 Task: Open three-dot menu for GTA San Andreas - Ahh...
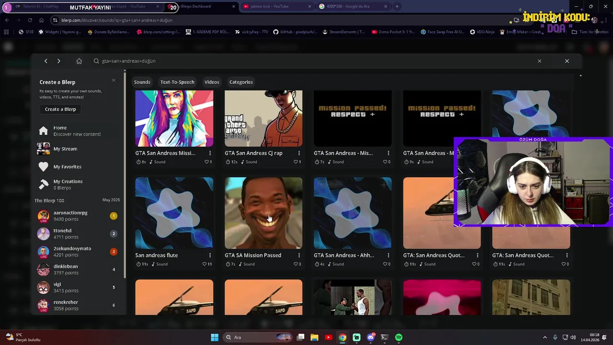click(388, 255)
